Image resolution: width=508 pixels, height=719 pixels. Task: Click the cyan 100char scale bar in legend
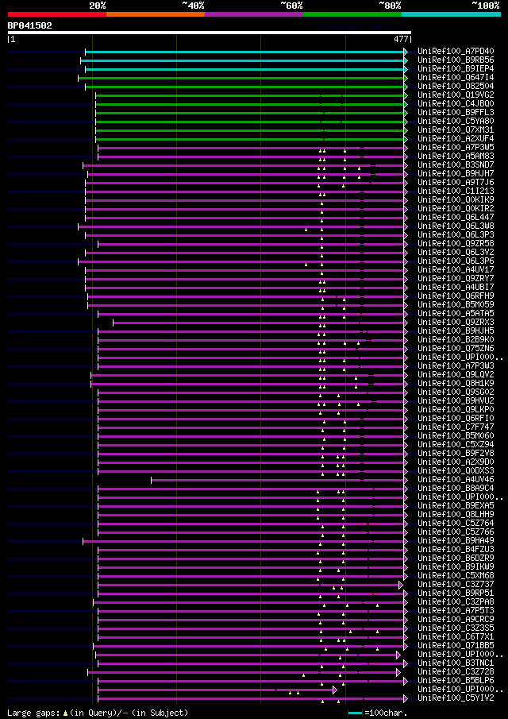coord(356,713)
